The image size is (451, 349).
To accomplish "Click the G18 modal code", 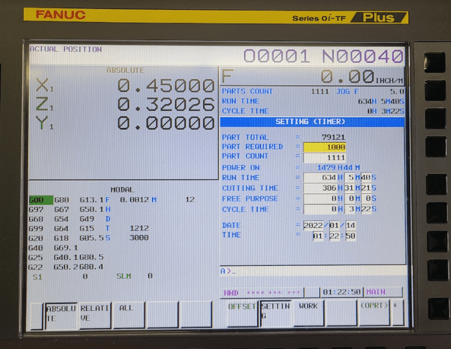I will (x=61, y=238).
